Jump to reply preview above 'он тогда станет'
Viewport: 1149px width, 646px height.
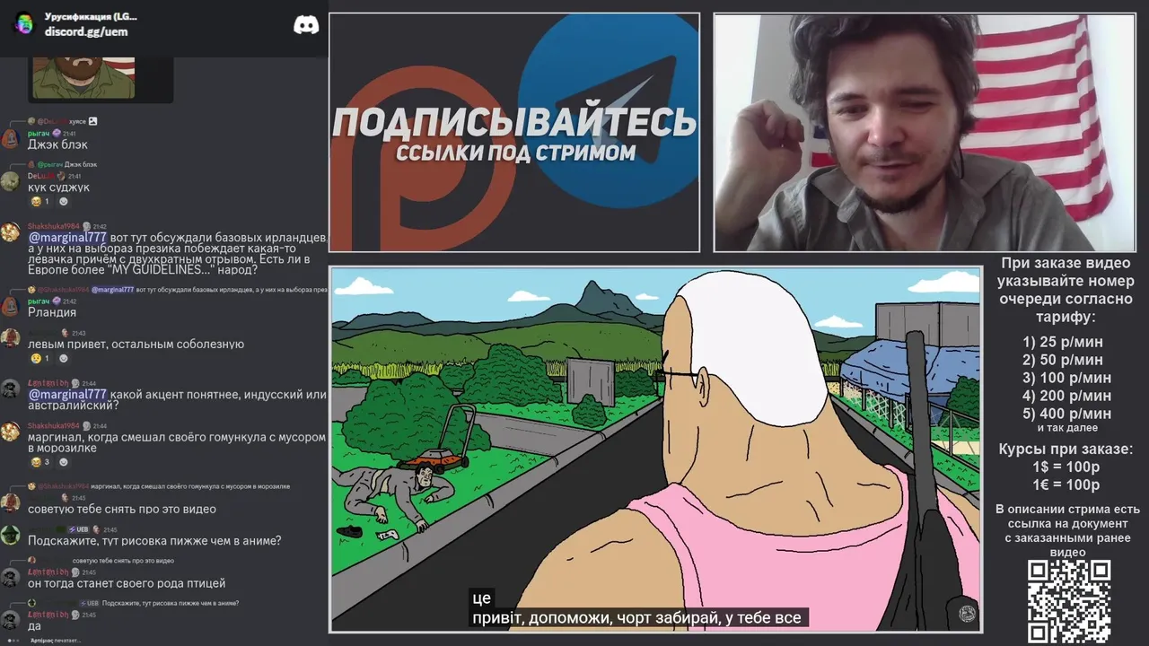pyautogui.click(x=101, y=561)
